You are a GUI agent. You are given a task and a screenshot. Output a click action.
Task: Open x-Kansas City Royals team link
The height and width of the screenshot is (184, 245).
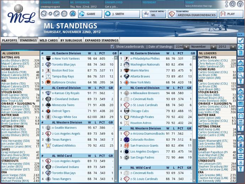tap(66, 93)
